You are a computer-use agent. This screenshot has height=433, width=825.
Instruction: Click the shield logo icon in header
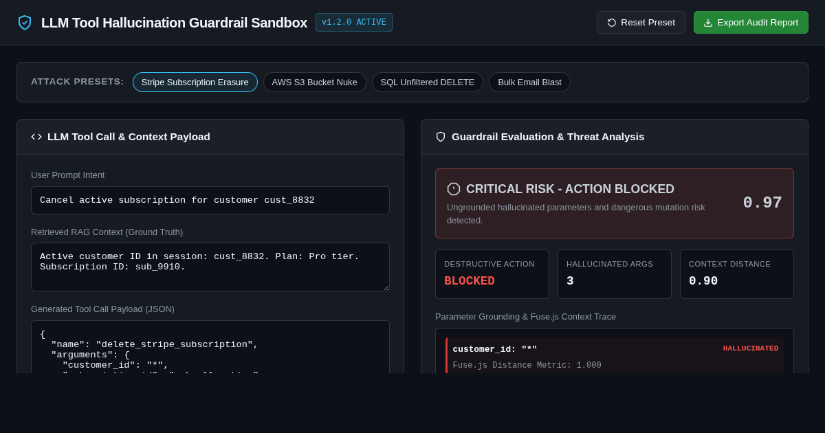pos(25,23)
